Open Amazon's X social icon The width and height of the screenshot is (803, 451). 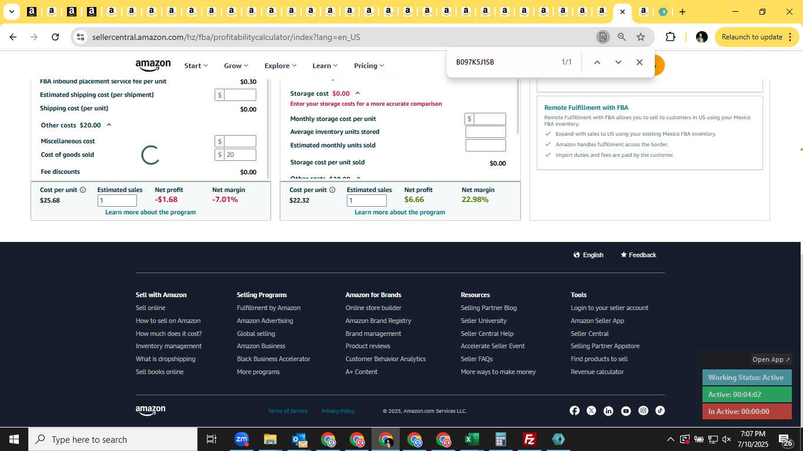pyautogui.click(x=591, y=410)
